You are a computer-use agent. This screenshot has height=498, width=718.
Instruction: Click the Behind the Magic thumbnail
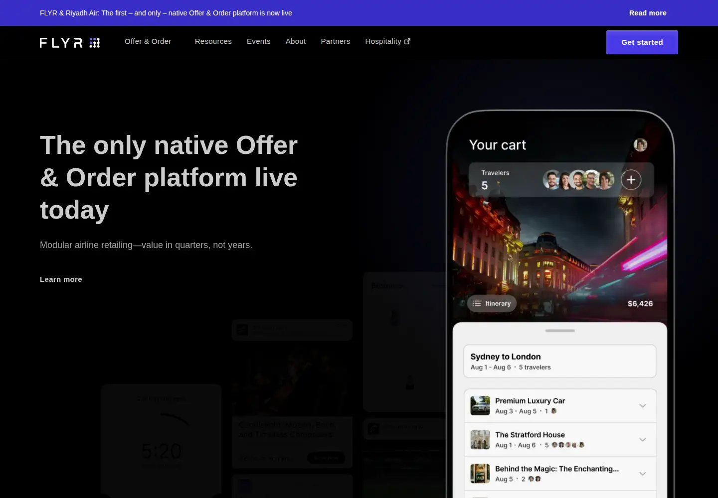pyautogui.click(x=480, y=474)
